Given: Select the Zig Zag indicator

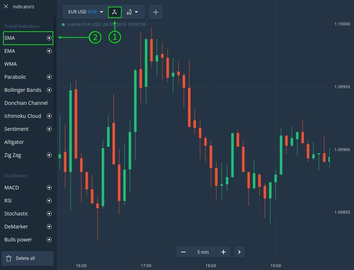Looking at the screenshot, I should 13,155.
